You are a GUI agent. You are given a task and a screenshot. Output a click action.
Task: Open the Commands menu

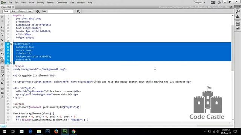coord(62,3)
